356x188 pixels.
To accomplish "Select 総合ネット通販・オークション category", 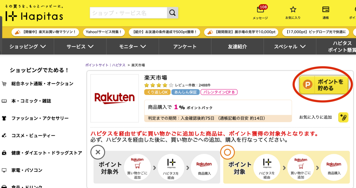I will [x=42, y=84].
